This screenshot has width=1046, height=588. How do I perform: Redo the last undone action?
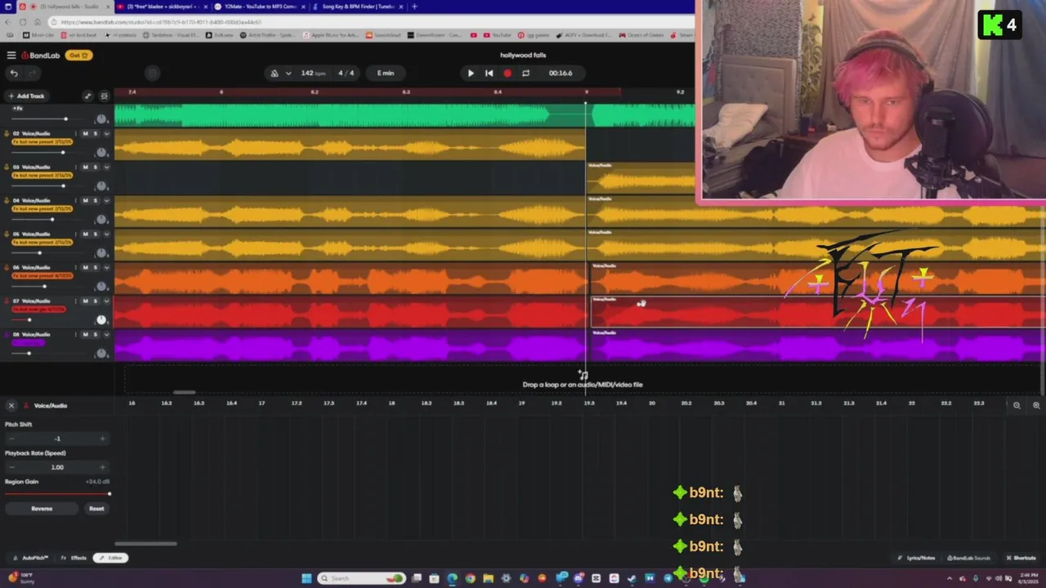(x=33, y=73)
